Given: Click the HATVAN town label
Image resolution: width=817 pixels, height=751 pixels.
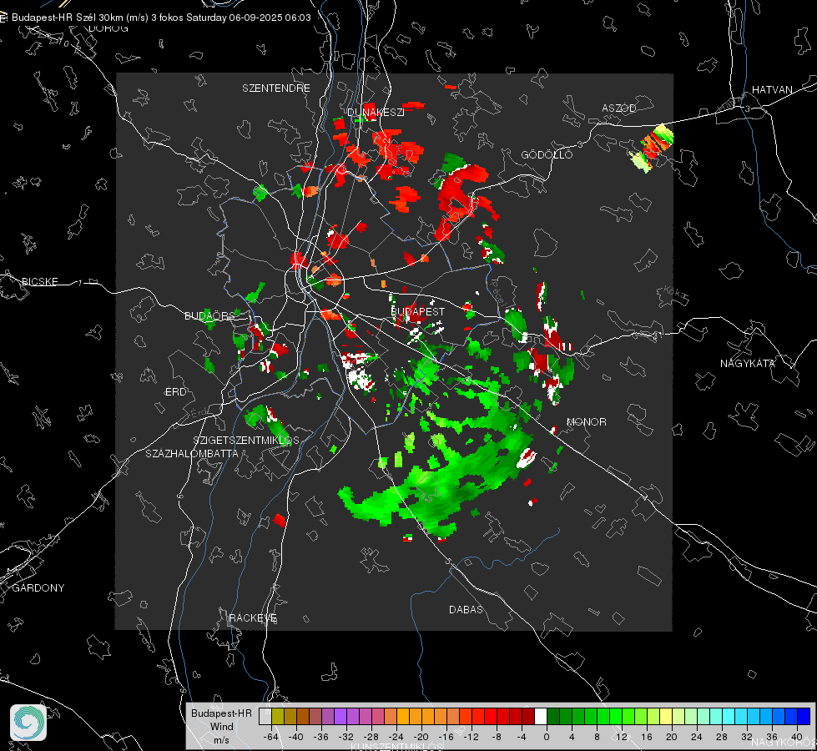Looking at the screenshot, I should point(772,89).
